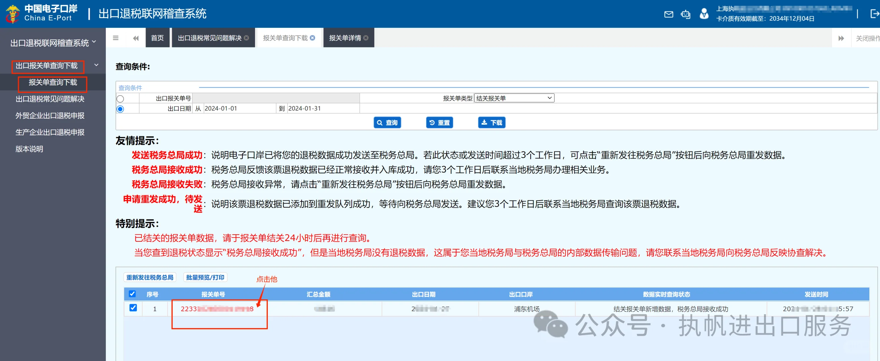Open the customer service robot assistant icon
The width and height of the screenshot is (880, 361).
point(686,14)
